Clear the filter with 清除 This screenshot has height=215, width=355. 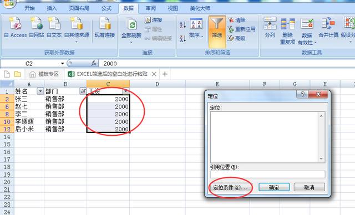click(237, 20)
